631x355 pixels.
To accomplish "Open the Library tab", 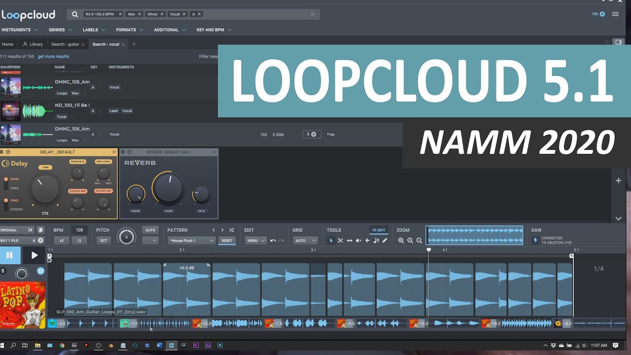I will (x=33, y=44).
